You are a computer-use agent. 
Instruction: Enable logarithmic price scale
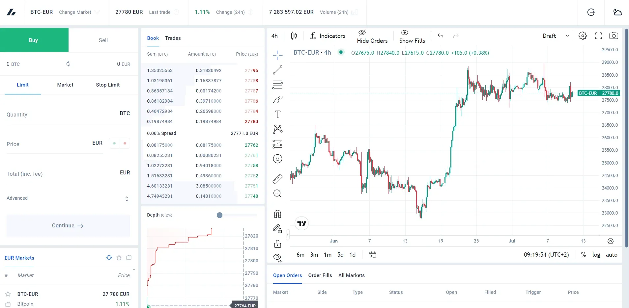pyautogui.click(x=596, y=254)
